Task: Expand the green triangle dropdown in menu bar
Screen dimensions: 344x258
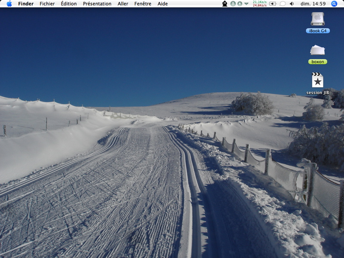Action: coord(246,4)
